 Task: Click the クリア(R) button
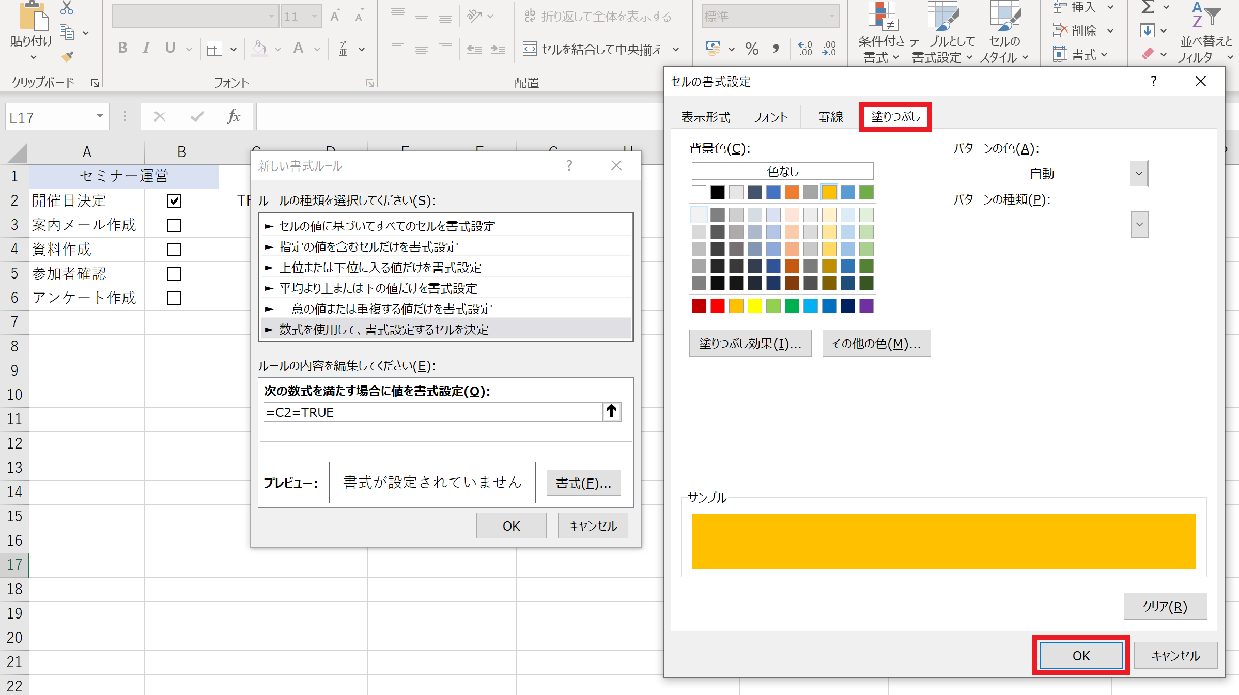coord(1165,606)
